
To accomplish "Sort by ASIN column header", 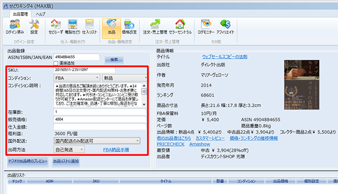I will point(49,182).
